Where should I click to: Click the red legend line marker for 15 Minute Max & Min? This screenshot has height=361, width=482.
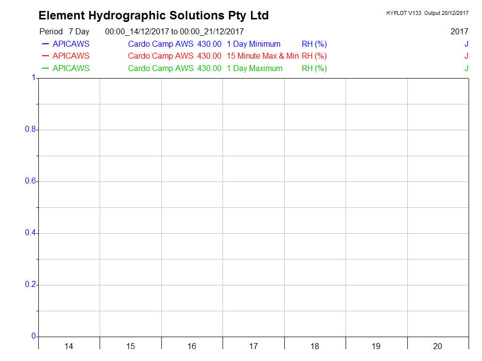click(x=45, y=56)
